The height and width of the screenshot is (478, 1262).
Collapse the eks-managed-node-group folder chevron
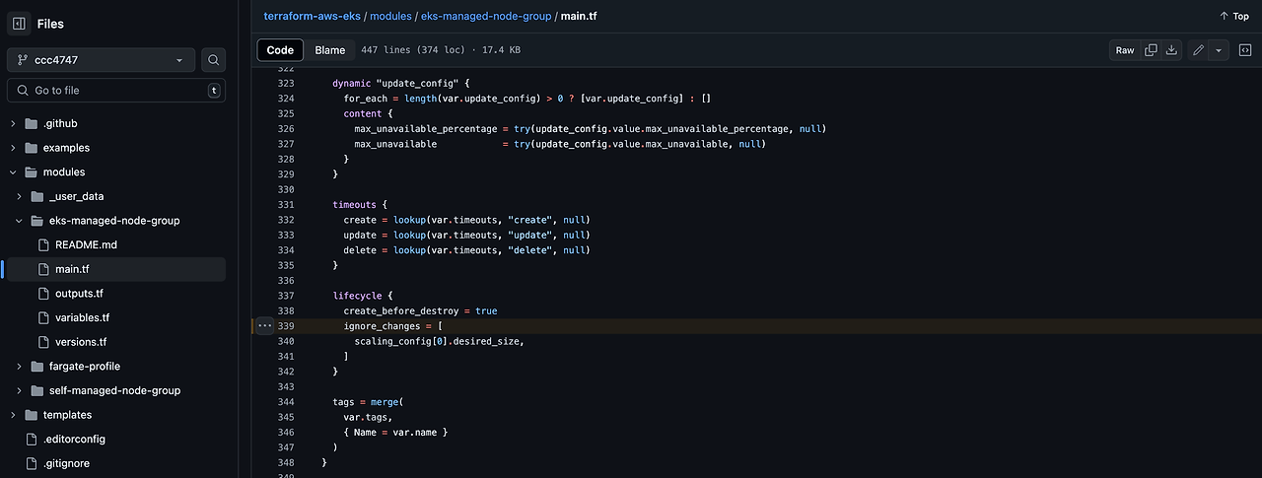(x=19, y=221)
